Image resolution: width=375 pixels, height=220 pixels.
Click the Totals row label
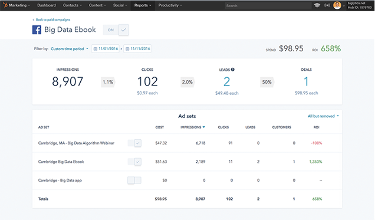[43, 199]
